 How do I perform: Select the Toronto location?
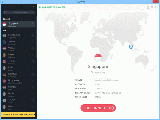[x=18, y=62]
